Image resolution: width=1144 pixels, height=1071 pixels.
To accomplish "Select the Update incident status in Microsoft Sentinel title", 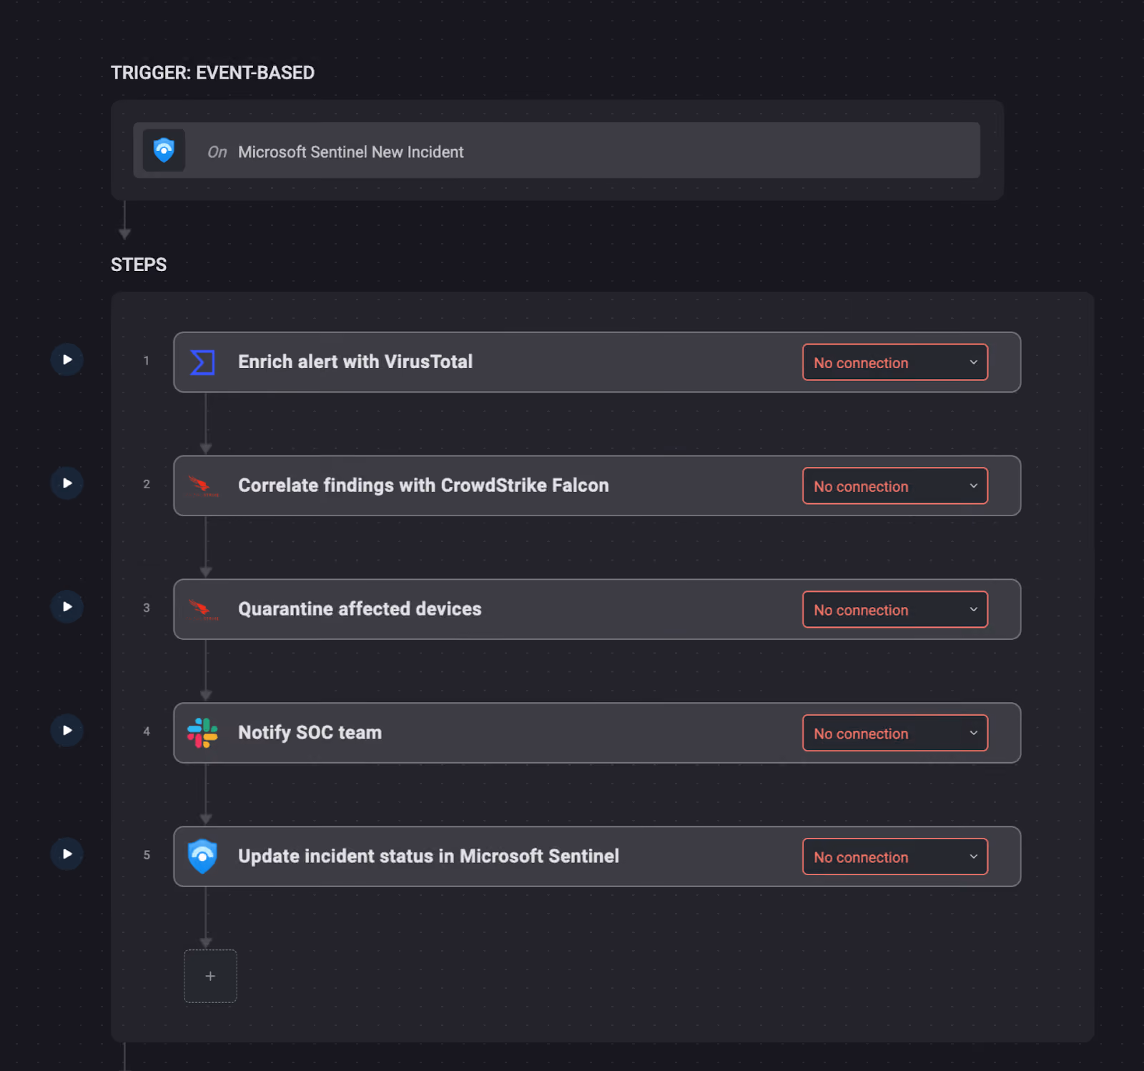I will 428,857.
